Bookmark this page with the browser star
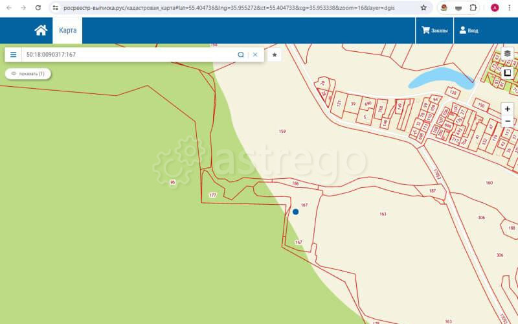Viewport: 518px width, 324px height. [x=423, y=8]
